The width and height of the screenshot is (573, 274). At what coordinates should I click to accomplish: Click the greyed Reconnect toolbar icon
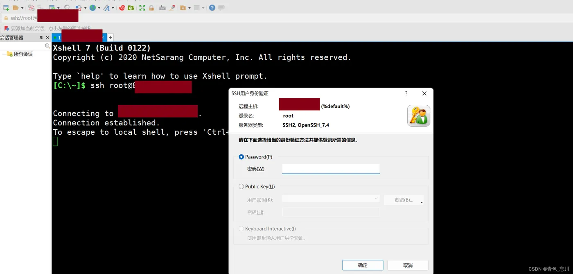41,8
